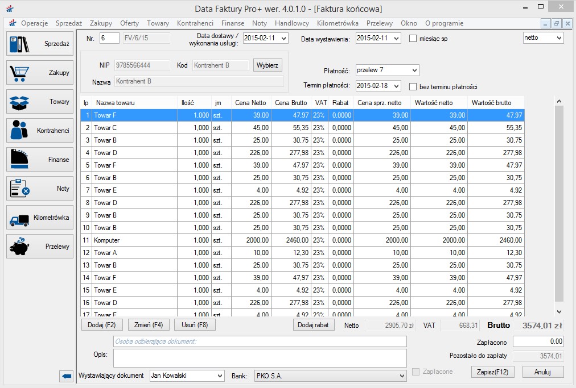
Task: Open the Sprzedaż module from sidebar
Action: (x=39, y=44)
